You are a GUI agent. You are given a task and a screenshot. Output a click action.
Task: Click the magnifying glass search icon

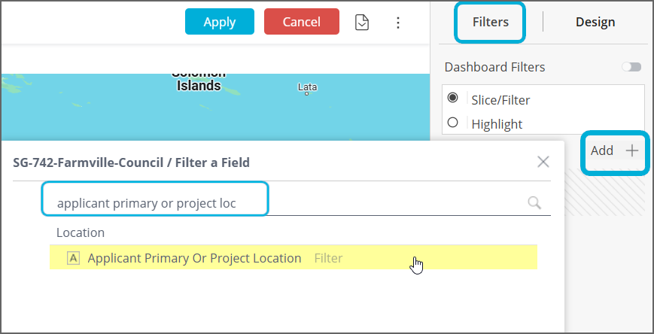coord(534,202)
